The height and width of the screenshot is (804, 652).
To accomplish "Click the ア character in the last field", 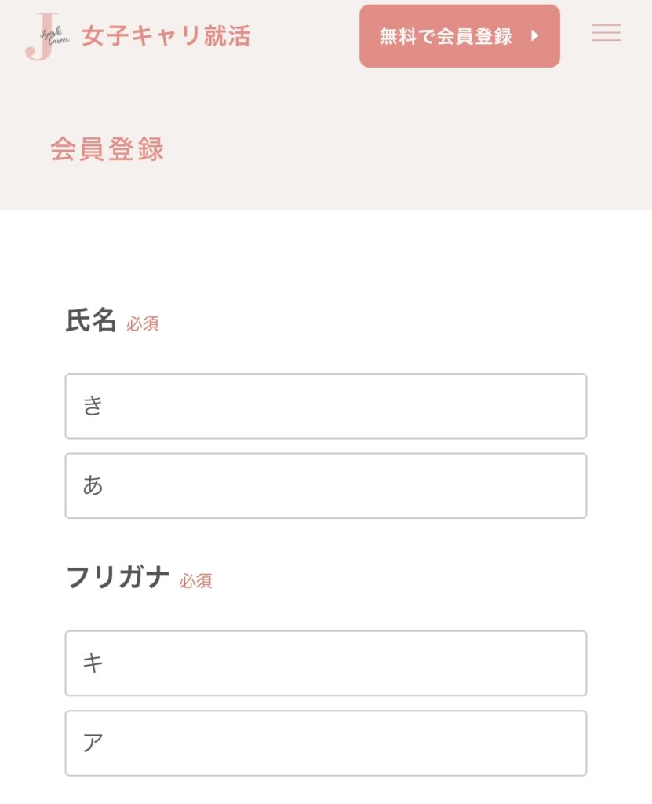I will pyautogui.click(x=93, y=743).
